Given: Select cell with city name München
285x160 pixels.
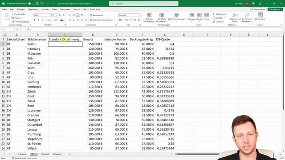Looking at the screenshot, I should pos(37,53).
